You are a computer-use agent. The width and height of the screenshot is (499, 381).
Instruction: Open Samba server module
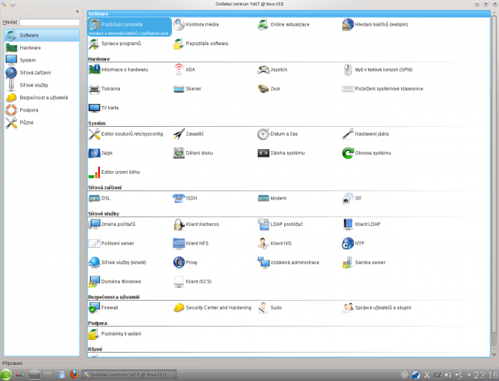point(364,263)
